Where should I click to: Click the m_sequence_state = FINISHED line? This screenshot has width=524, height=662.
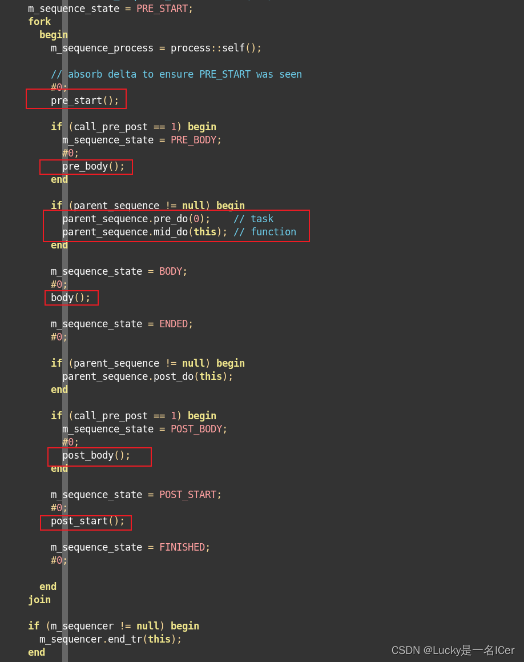[129, 547]
